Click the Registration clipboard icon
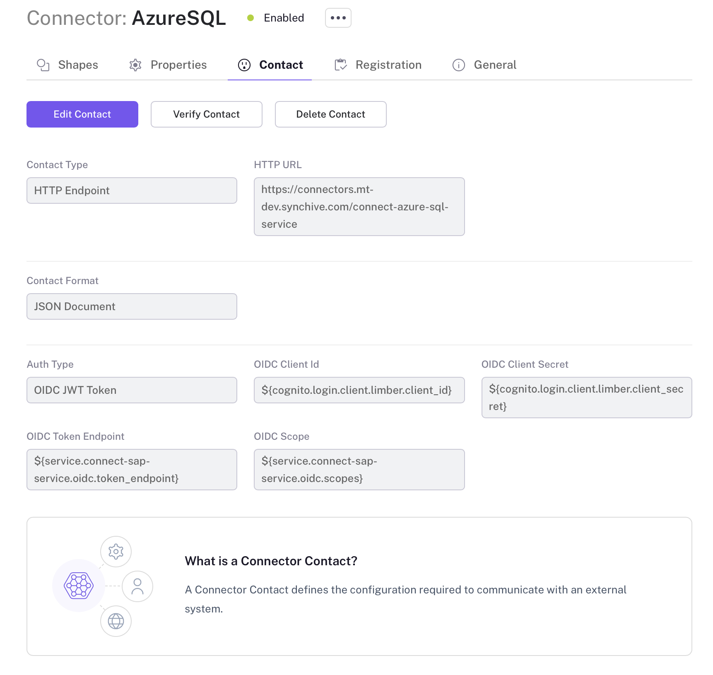 (x=340, y=65)
